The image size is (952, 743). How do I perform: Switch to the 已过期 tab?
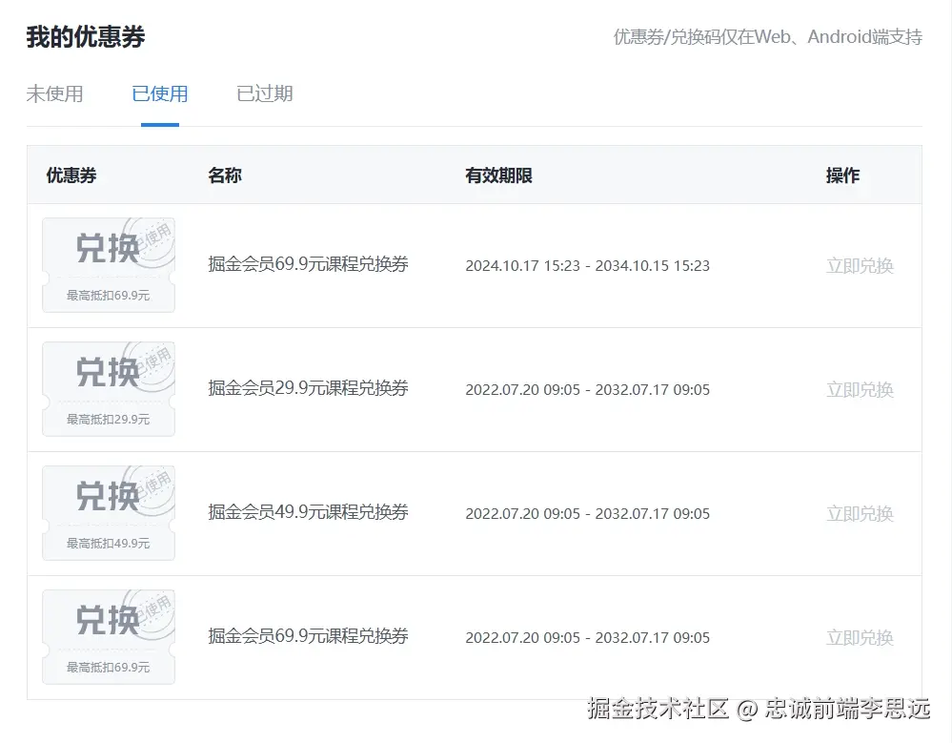tap(263, 93)
